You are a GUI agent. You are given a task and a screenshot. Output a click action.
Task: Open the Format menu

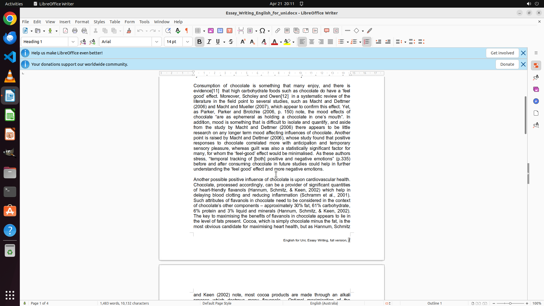82,22
